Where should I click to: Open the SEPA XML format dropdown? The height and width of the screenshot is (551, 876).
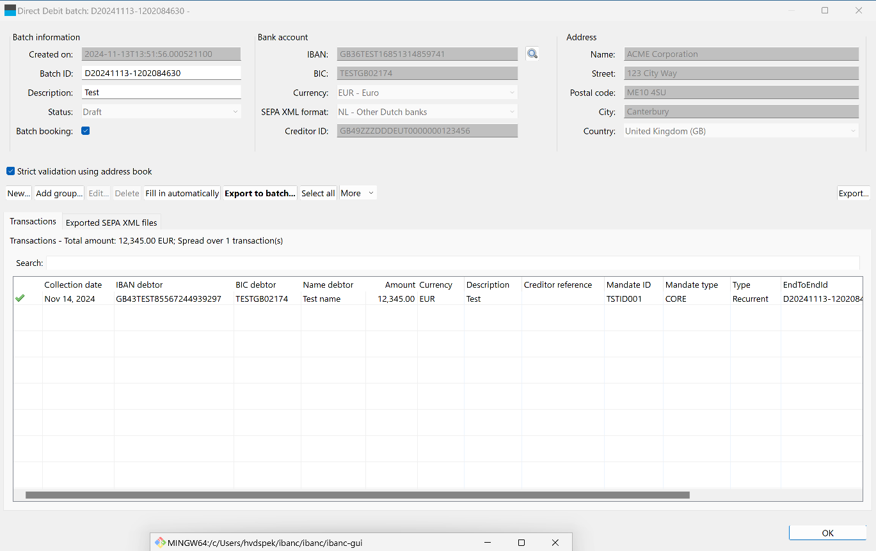427,112
